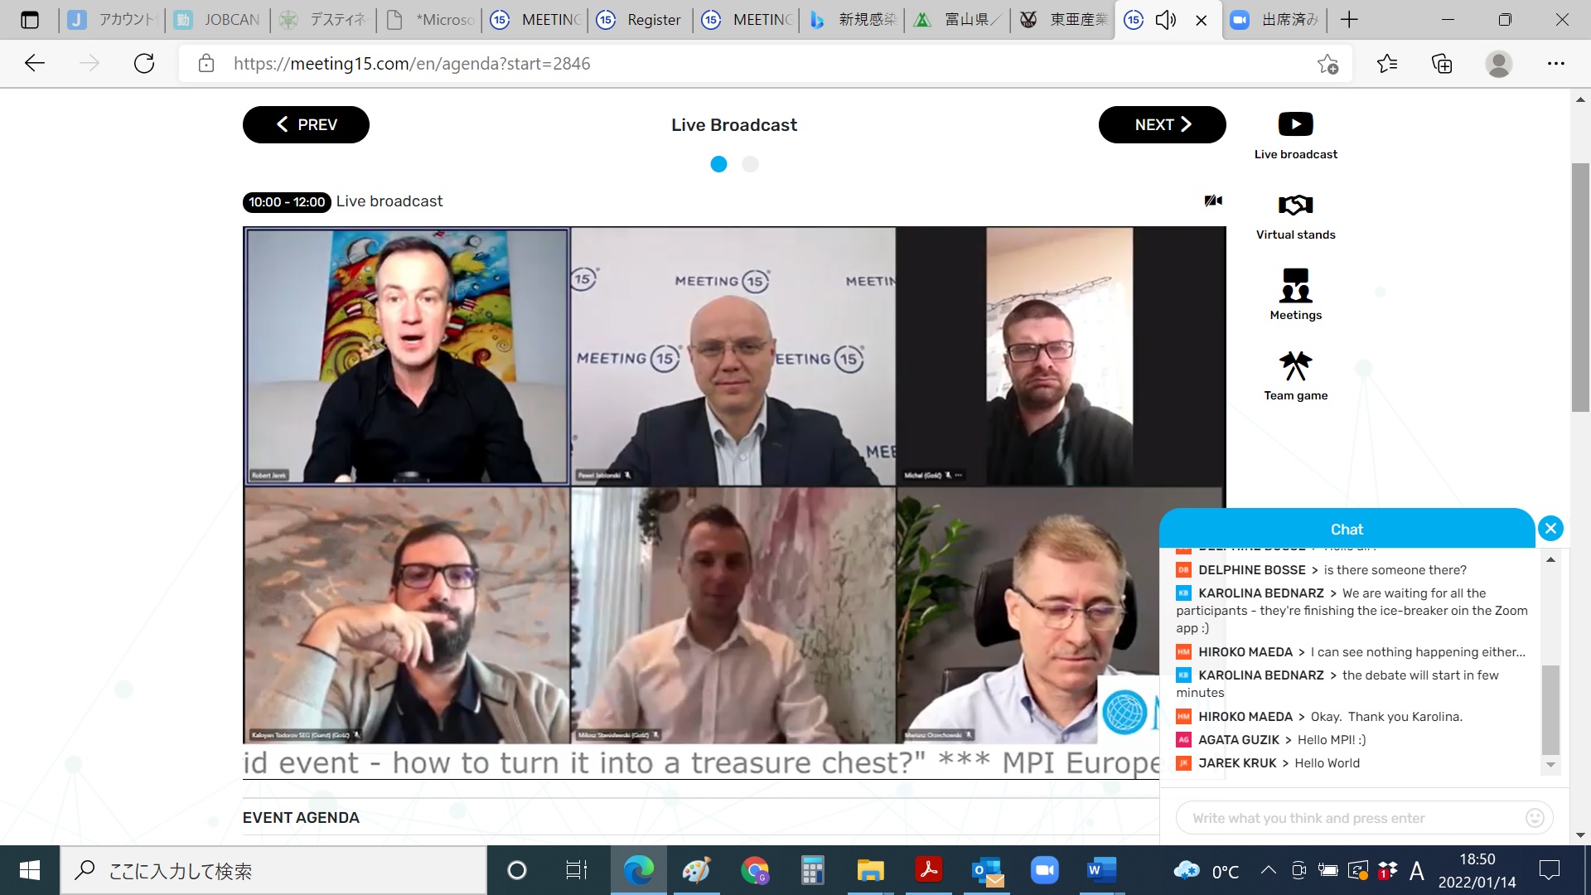Close the Chat panel
1591x895 pixels.
(x=1550, y=528)
